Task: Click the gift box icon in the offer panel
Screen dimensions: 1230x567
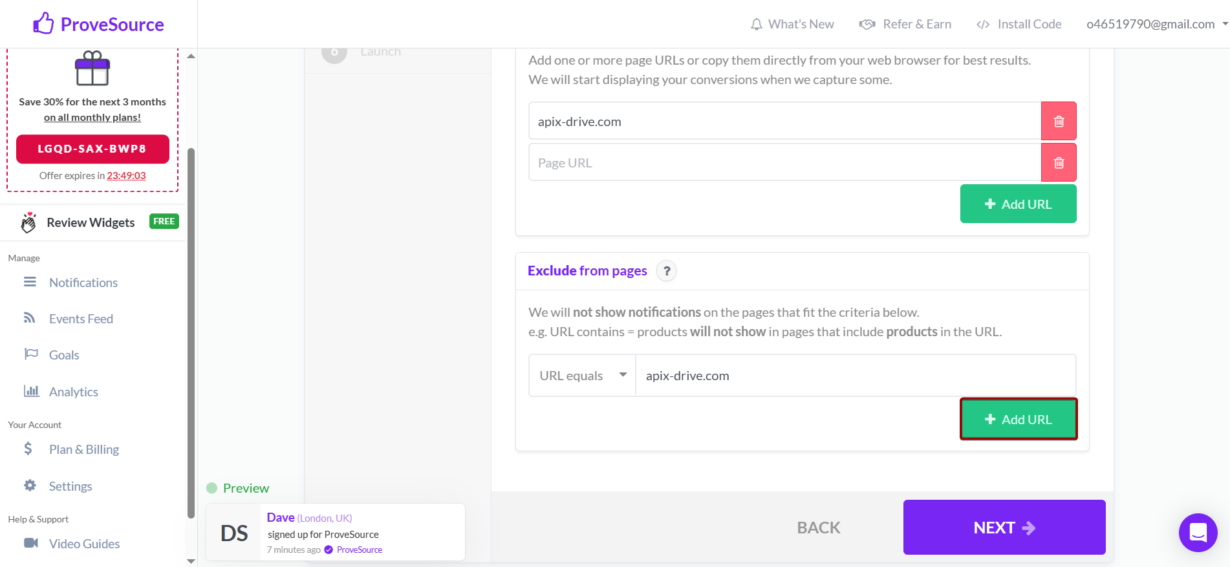Action: coord(92,69)
